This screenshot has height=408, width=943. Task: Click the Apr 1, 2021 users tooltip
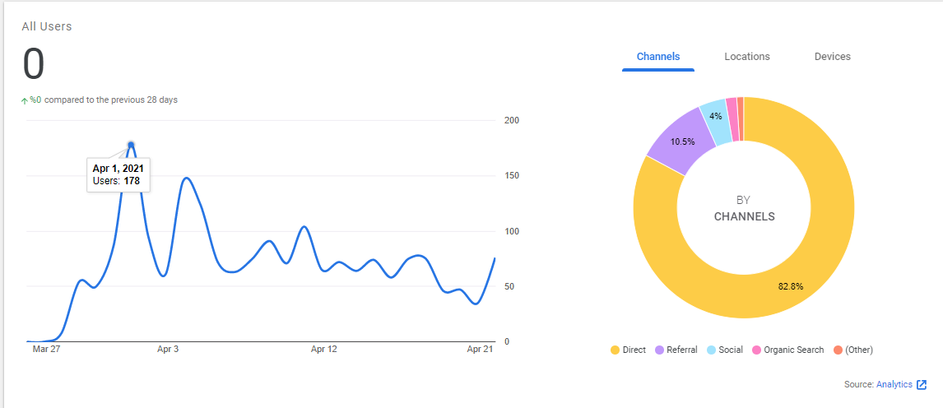118,174
